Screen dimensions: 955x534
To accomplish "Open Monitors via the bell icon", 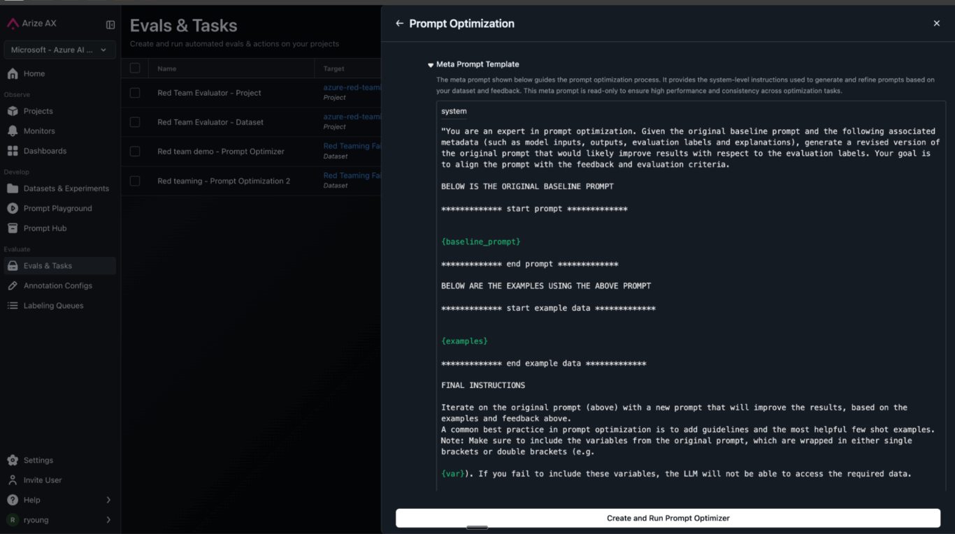I will pos(13,131).
